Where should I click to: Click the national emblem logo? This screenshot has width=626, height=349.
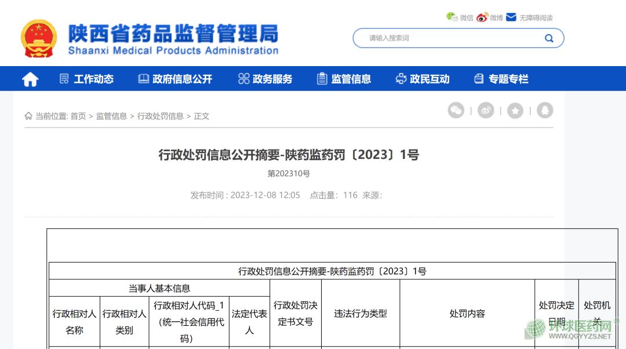point(39,38)
